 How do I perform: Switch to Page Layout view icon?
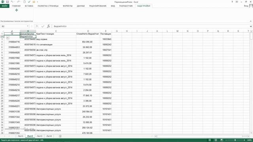216,140
